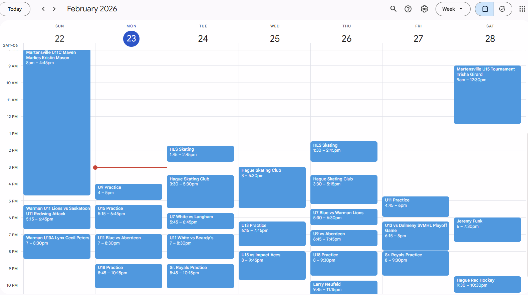Switch to Calendar view toggle
This screenshot has width=528, height=295.
485,9
